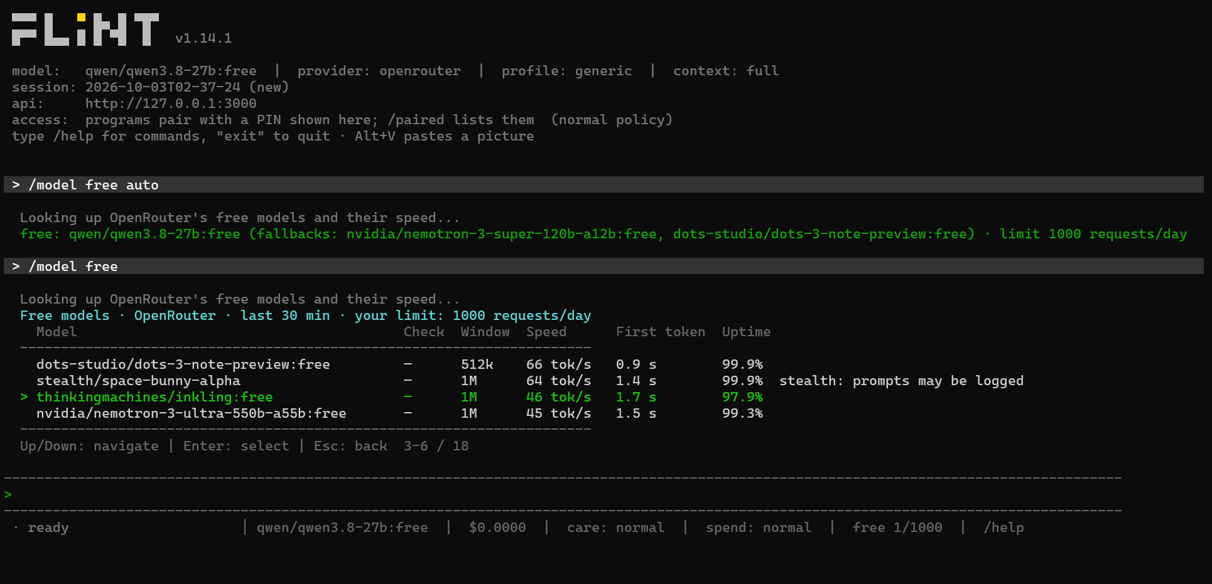The width and height of the screenshot is (1212, 584).
Task: Click the api address http://127.0.0.1:3000
Action: [x=171, y=104]
